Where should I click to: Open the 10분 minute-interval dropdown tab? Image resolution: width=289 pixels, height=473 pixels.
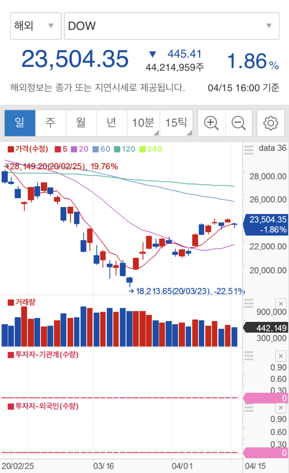click(x=143, y=123)
